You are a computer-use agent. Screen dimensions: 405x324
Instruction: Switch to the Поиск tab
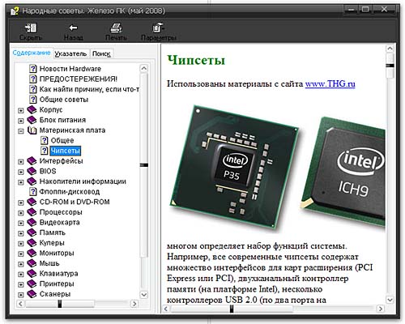coord(101,53)
